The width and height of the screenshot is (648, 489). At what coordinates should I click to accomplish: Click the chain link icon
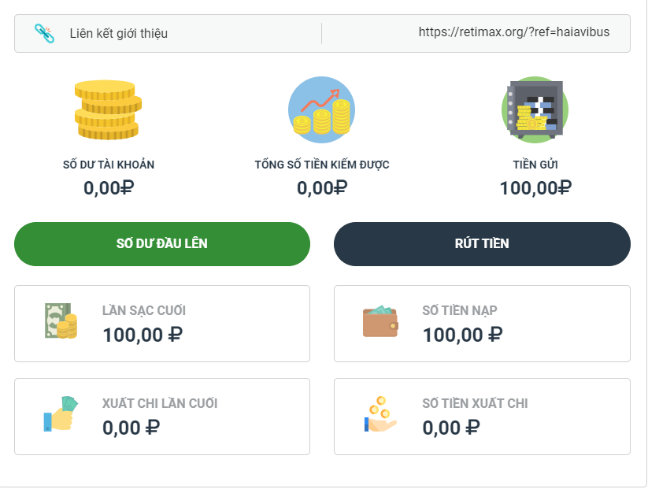tap(44, 33)
